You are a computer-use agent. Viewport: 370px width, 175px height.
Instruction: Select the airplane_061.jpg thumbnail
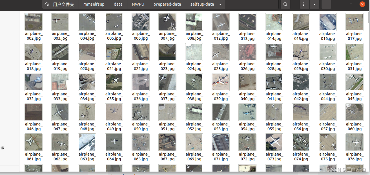point(34,142)
